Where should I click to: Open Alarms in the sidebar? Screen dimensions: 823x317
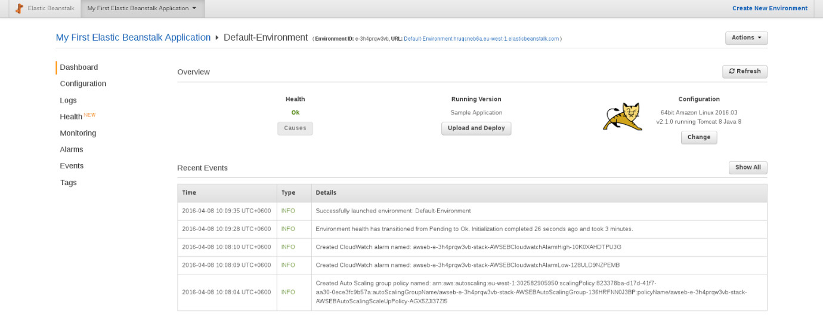coord(72,149)
